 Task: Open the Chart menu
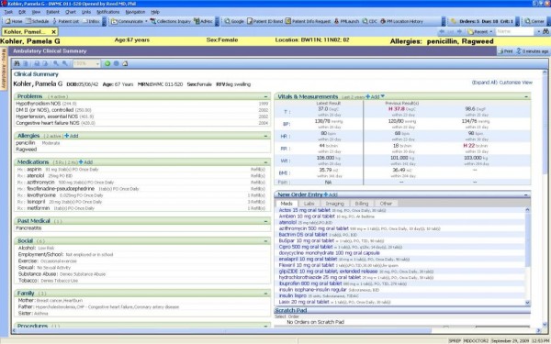pyautogui.click(x=71, y=12)
